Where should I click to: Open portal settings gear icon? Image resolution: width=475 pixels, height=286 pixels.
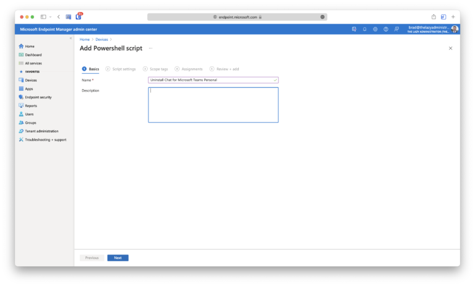(375, 29)
